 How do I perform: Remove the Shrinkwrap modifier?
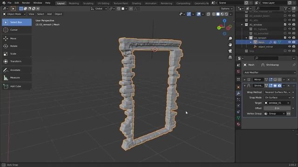(289, 86)
